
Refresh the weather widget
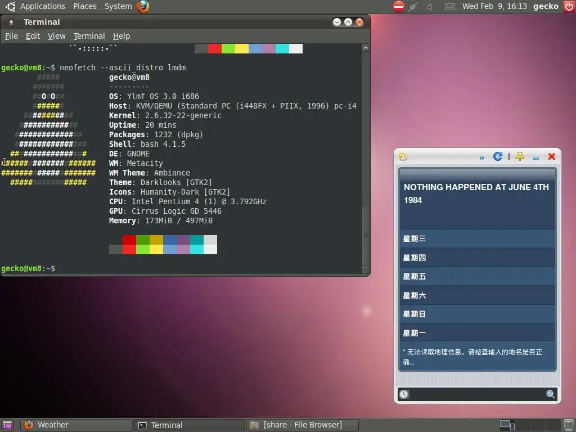coord(497,156)
